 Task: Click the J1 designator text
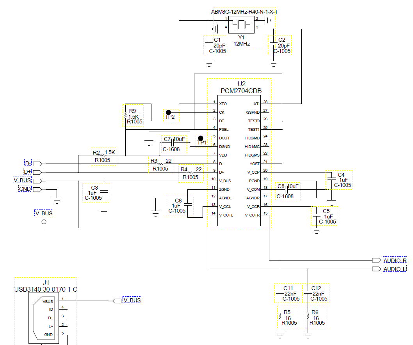(x=46, y=283)
